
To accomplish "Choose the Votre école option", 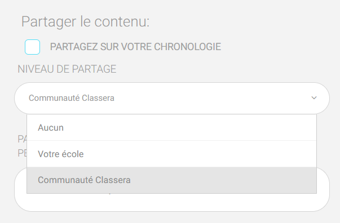I will click(x=171, y=154).
